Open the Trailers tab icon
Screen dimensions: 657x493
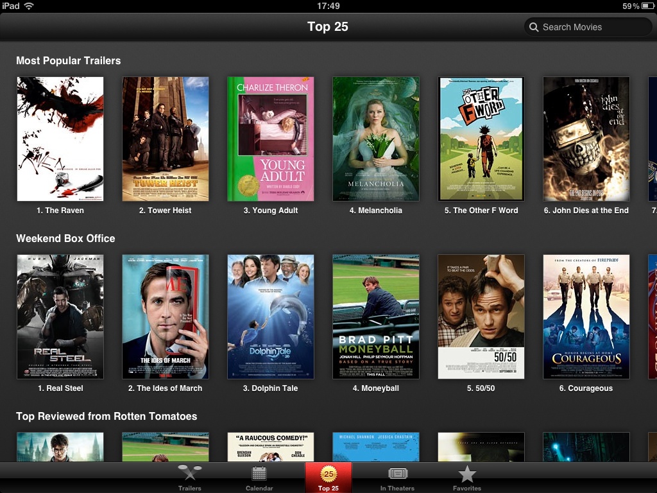point(189,473)
